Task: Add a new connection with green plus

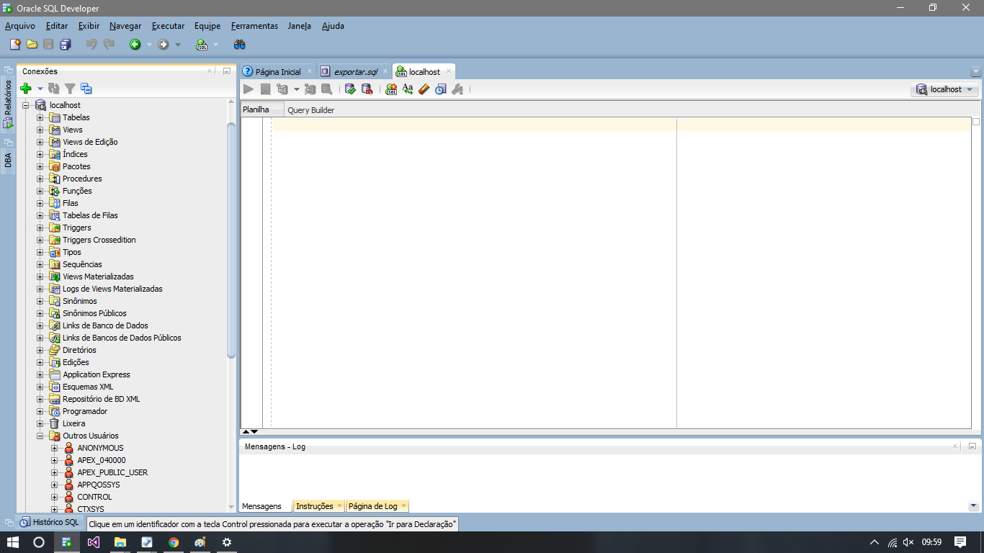Action: (x=26, y=89)
